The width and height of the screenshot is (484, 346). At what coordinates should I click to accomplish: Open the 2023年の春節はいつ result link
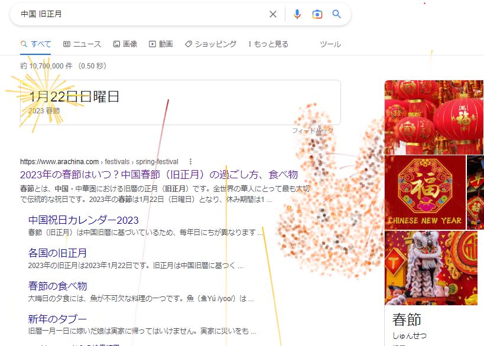click(159, 175)
